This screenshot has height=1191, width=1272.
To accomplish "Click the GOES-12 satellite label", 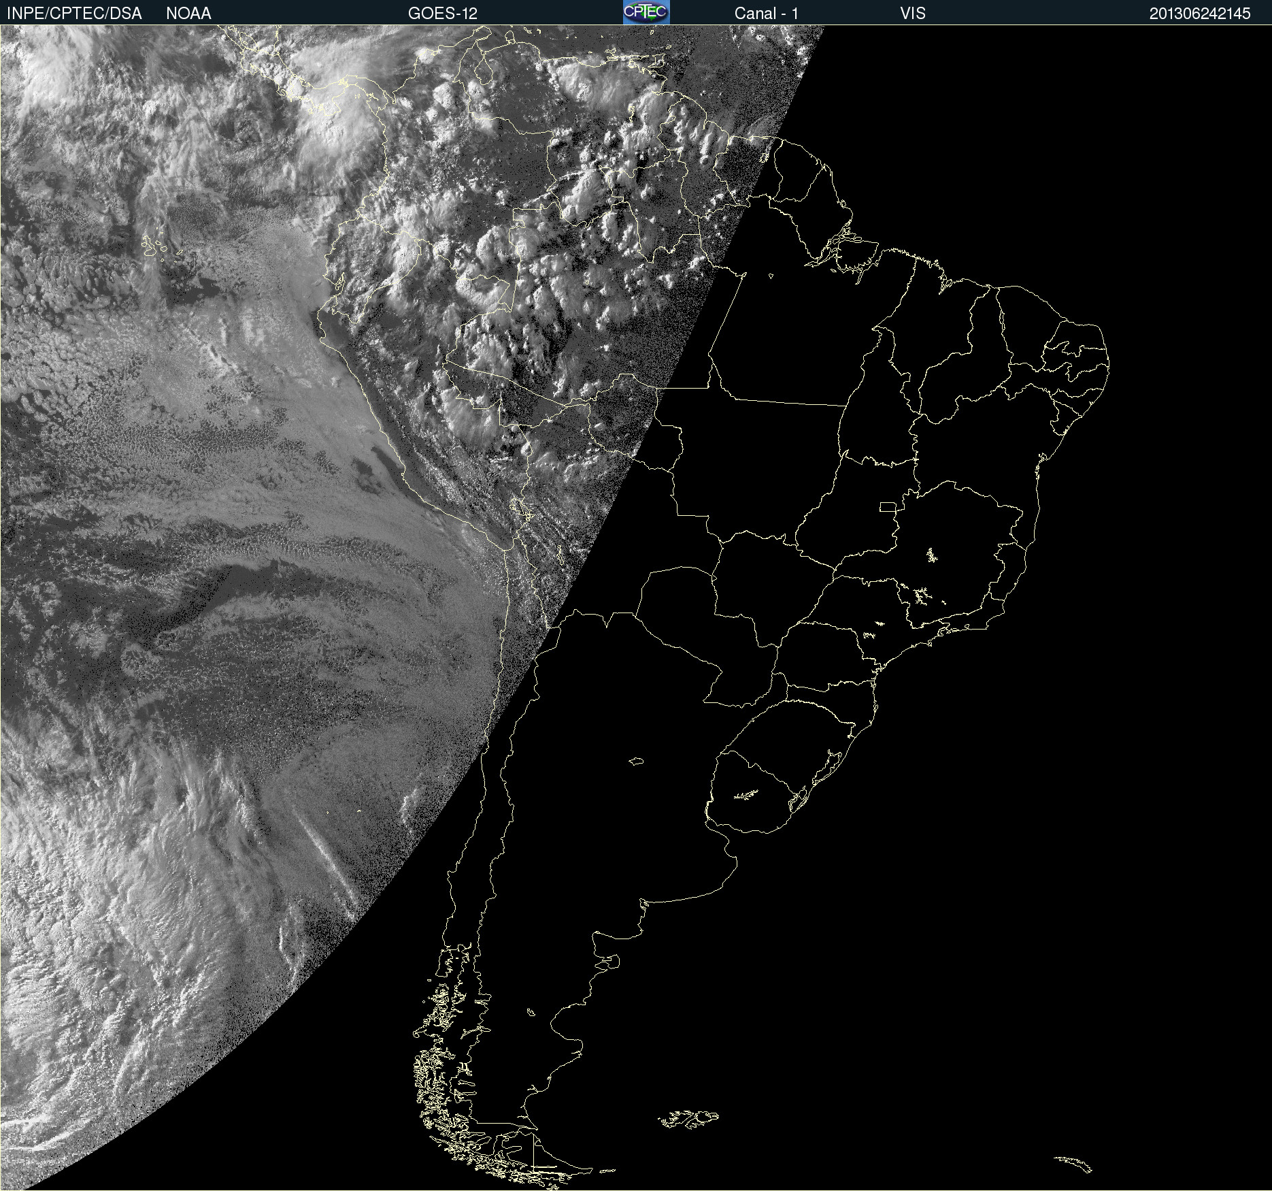I will click(443, 13).
